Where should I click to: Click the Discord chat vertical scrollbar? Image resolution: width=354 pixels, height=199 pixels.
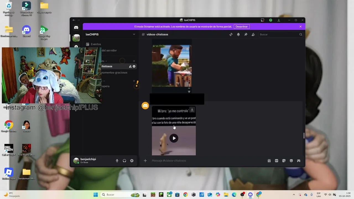coord(304,136)
